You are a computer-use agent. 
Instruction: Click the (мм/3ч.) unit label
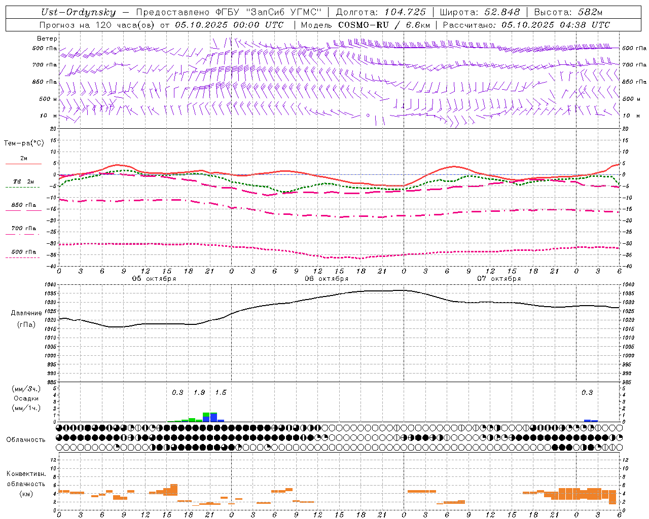tap(26, 389)
